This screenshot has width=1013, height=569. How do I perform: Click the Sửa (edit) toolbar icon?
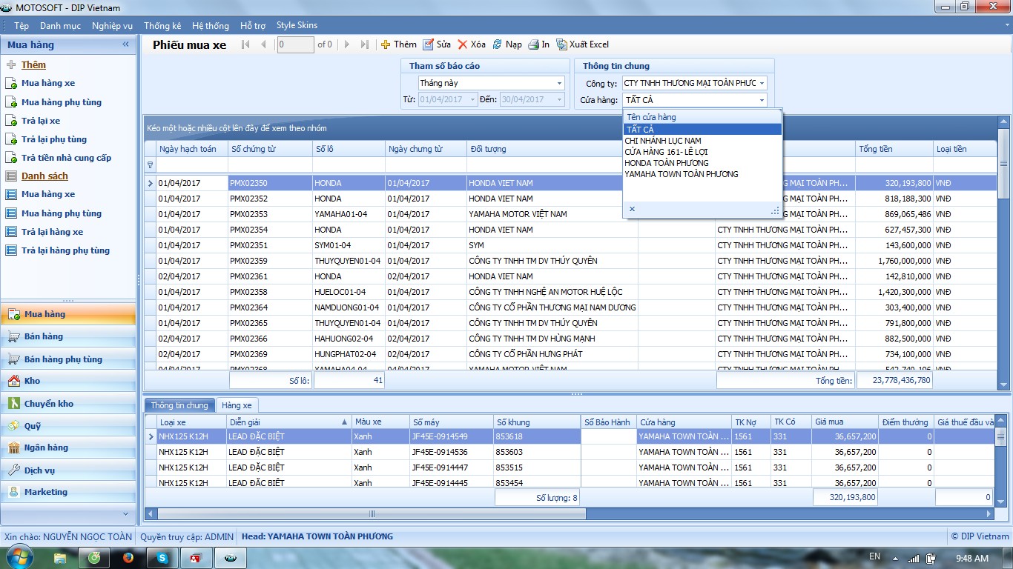pos(428,44)
